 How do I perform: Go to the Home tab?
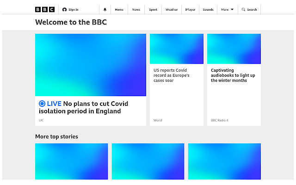pyautogui.click(x=119, y=9)
